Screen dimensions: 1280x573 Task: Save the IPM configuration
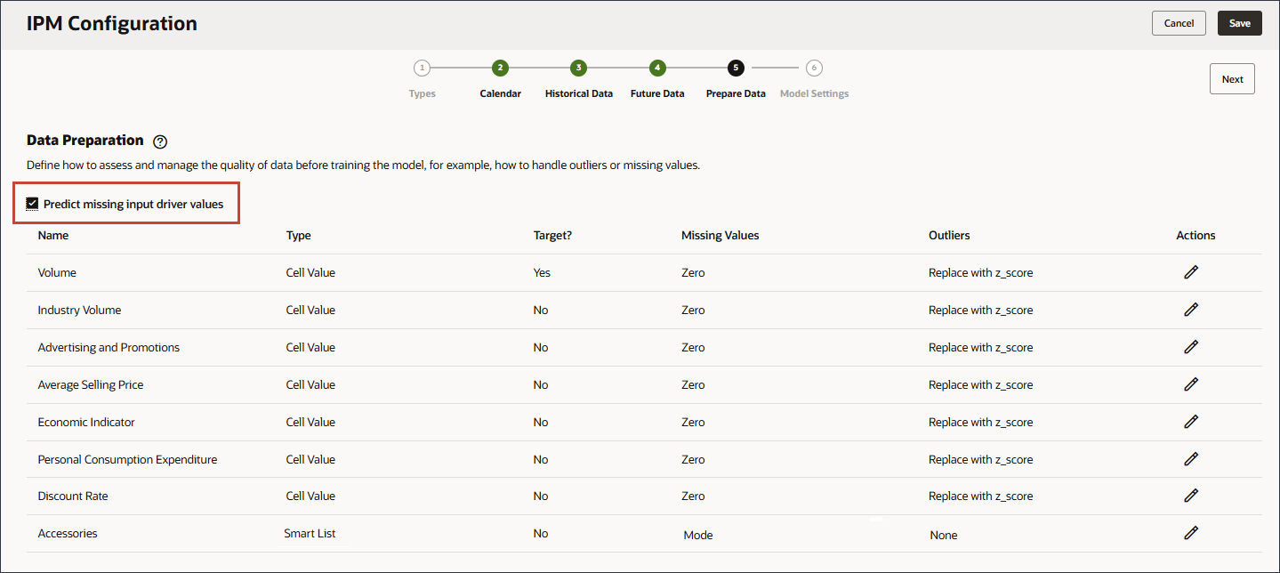[1239, 23]
